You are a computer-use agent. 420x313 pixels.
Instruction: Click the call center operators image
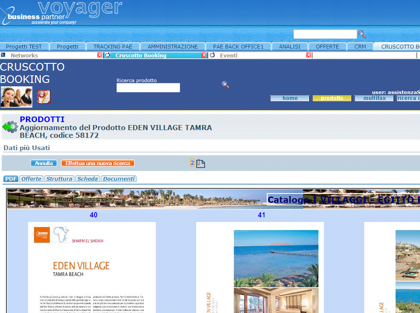tap(16, 97)
